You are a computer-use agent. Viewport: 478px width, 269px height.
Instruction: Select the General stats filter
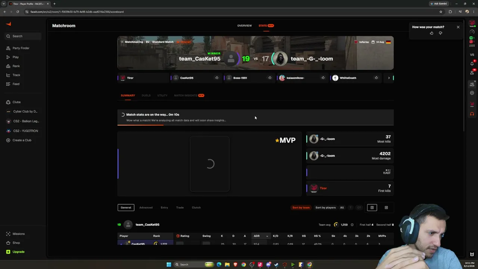126,207
